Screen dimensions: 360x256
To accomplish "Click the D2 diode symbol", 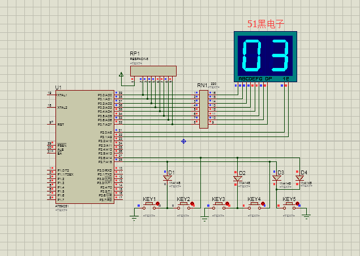I will coord(238,178).
